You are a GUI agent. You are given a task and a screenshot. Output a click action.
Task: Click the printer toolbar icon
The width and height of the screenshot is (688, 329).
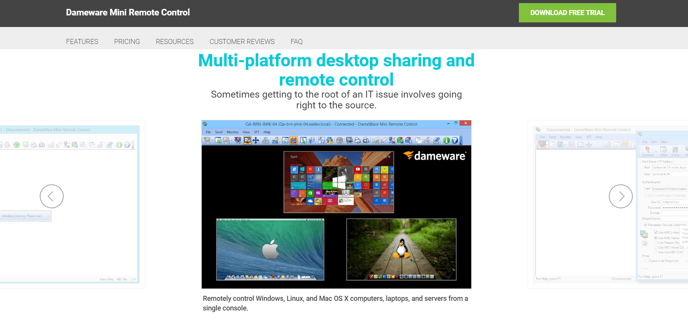click(x=358, y=140)
